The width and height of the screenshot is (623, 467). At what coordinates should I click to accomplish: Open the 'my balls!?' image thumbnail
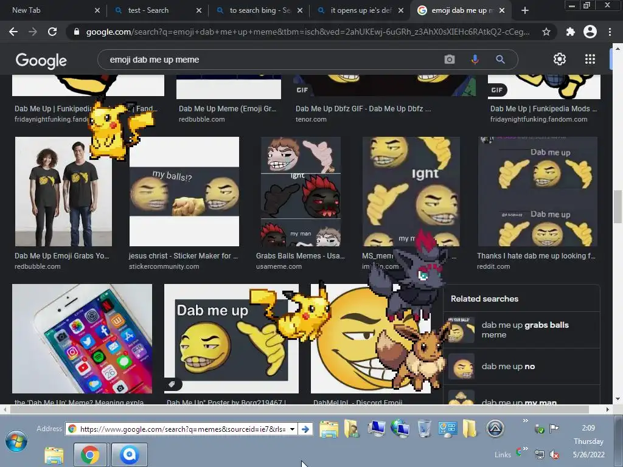[x=184, y=192]
